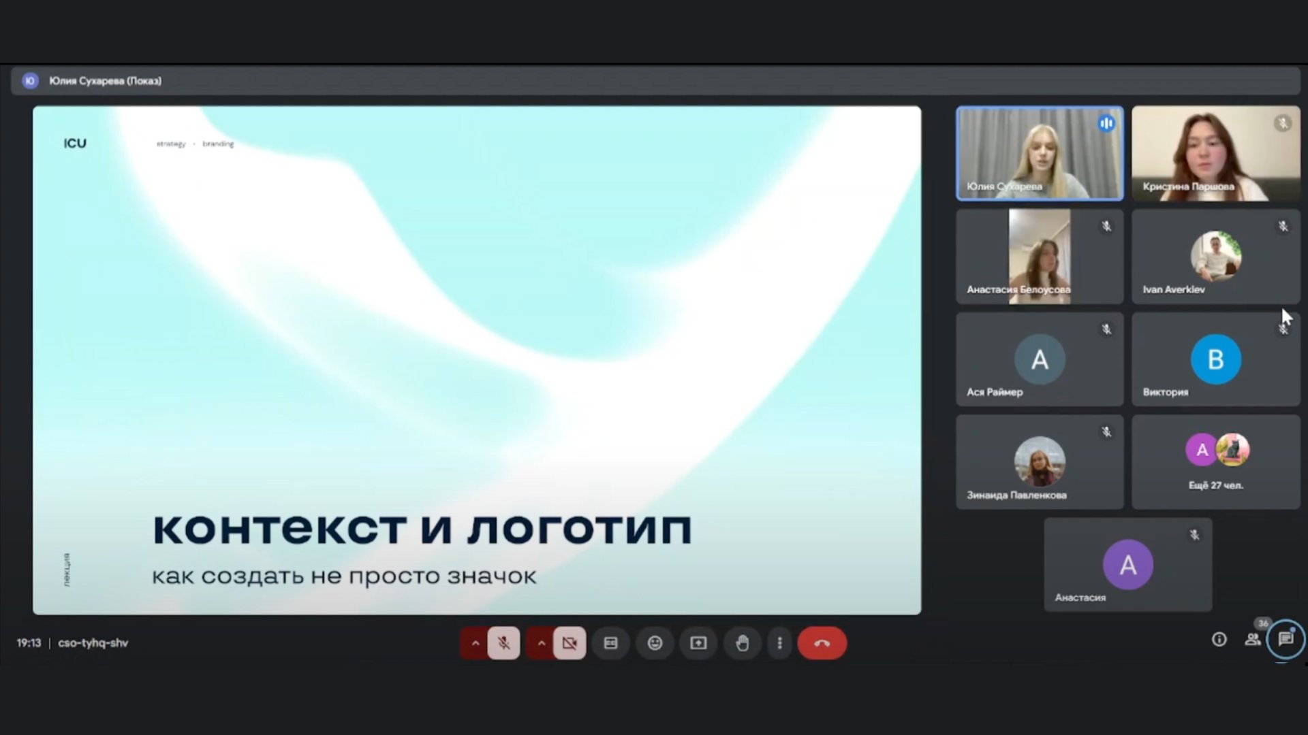
Task: Expand audio settings chevron beside microphone
Action: click(x=475, y=642)
